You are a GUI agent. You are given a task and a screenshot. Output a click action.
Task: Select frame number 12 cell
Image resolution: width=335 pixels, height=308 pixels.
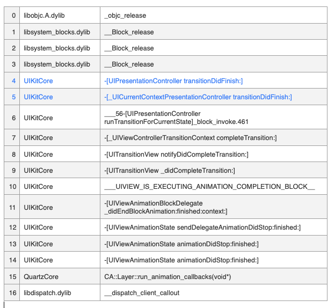[x=12, y=228]
